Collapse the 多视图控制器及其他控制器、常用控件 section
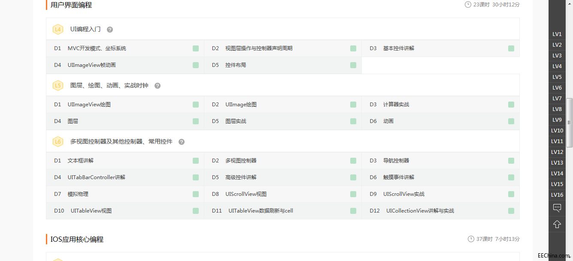This screenshot has width=573, height=261. click(121, 141)
